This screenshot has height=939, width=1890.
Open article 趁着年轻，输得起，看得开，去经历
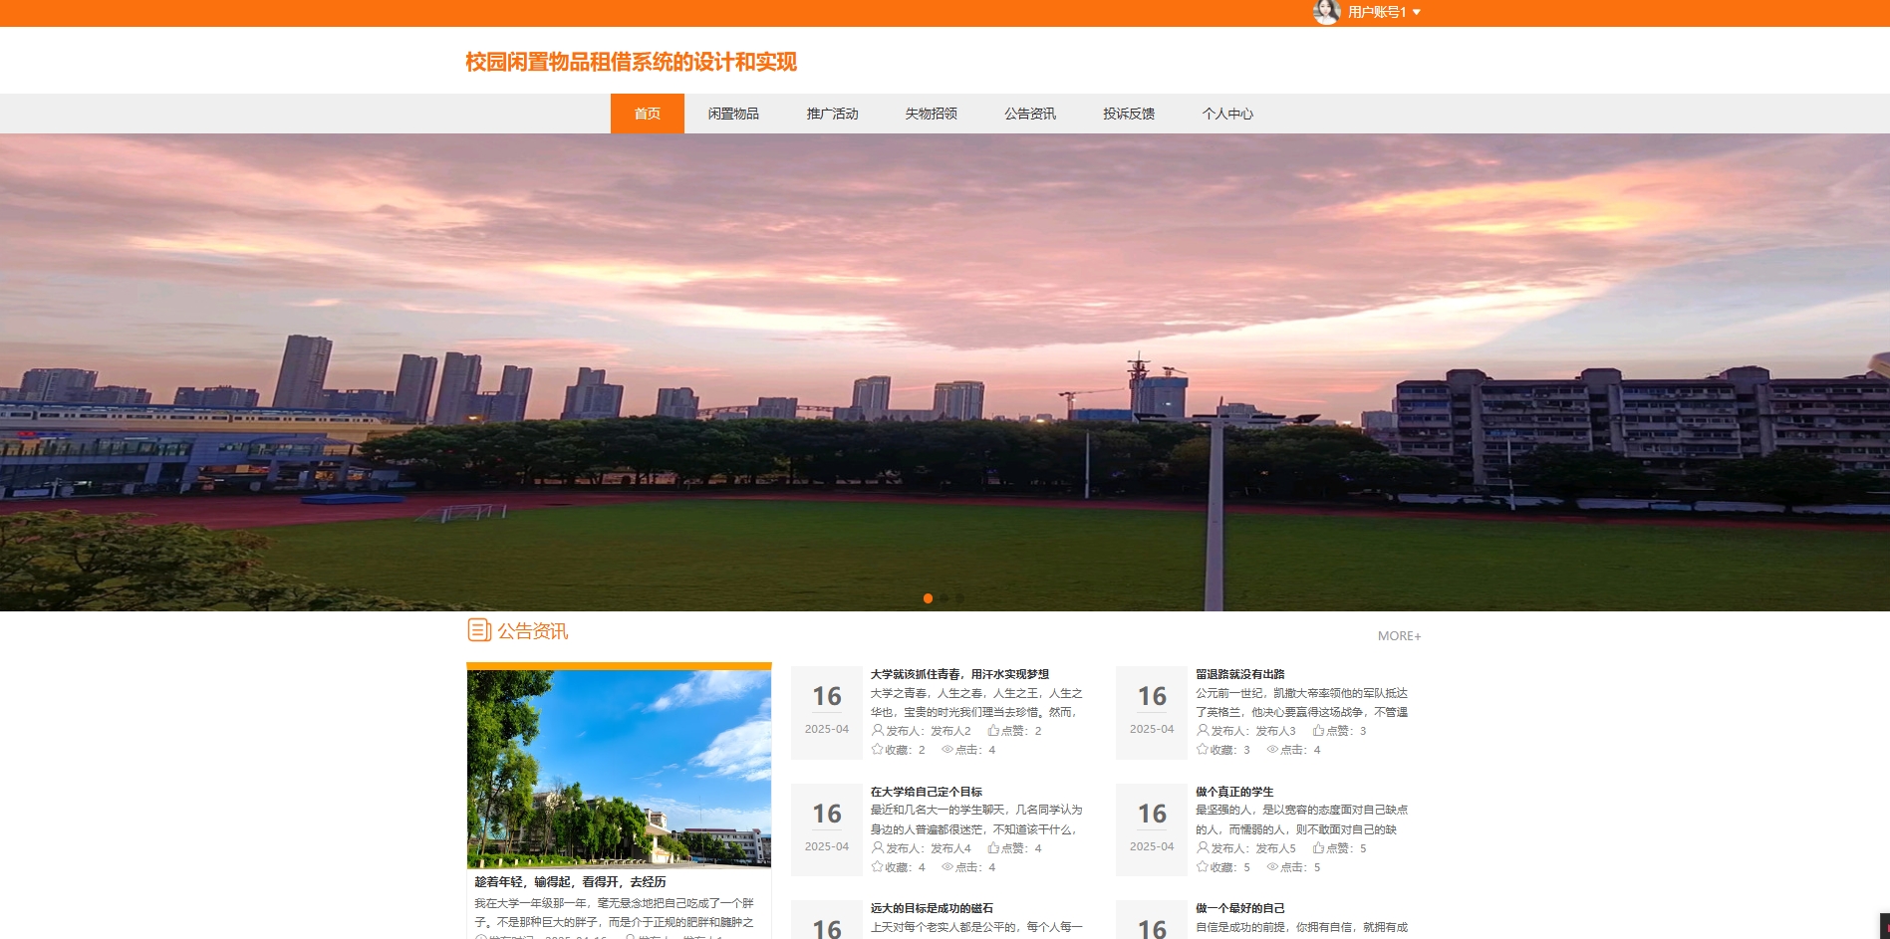(570, 882)
